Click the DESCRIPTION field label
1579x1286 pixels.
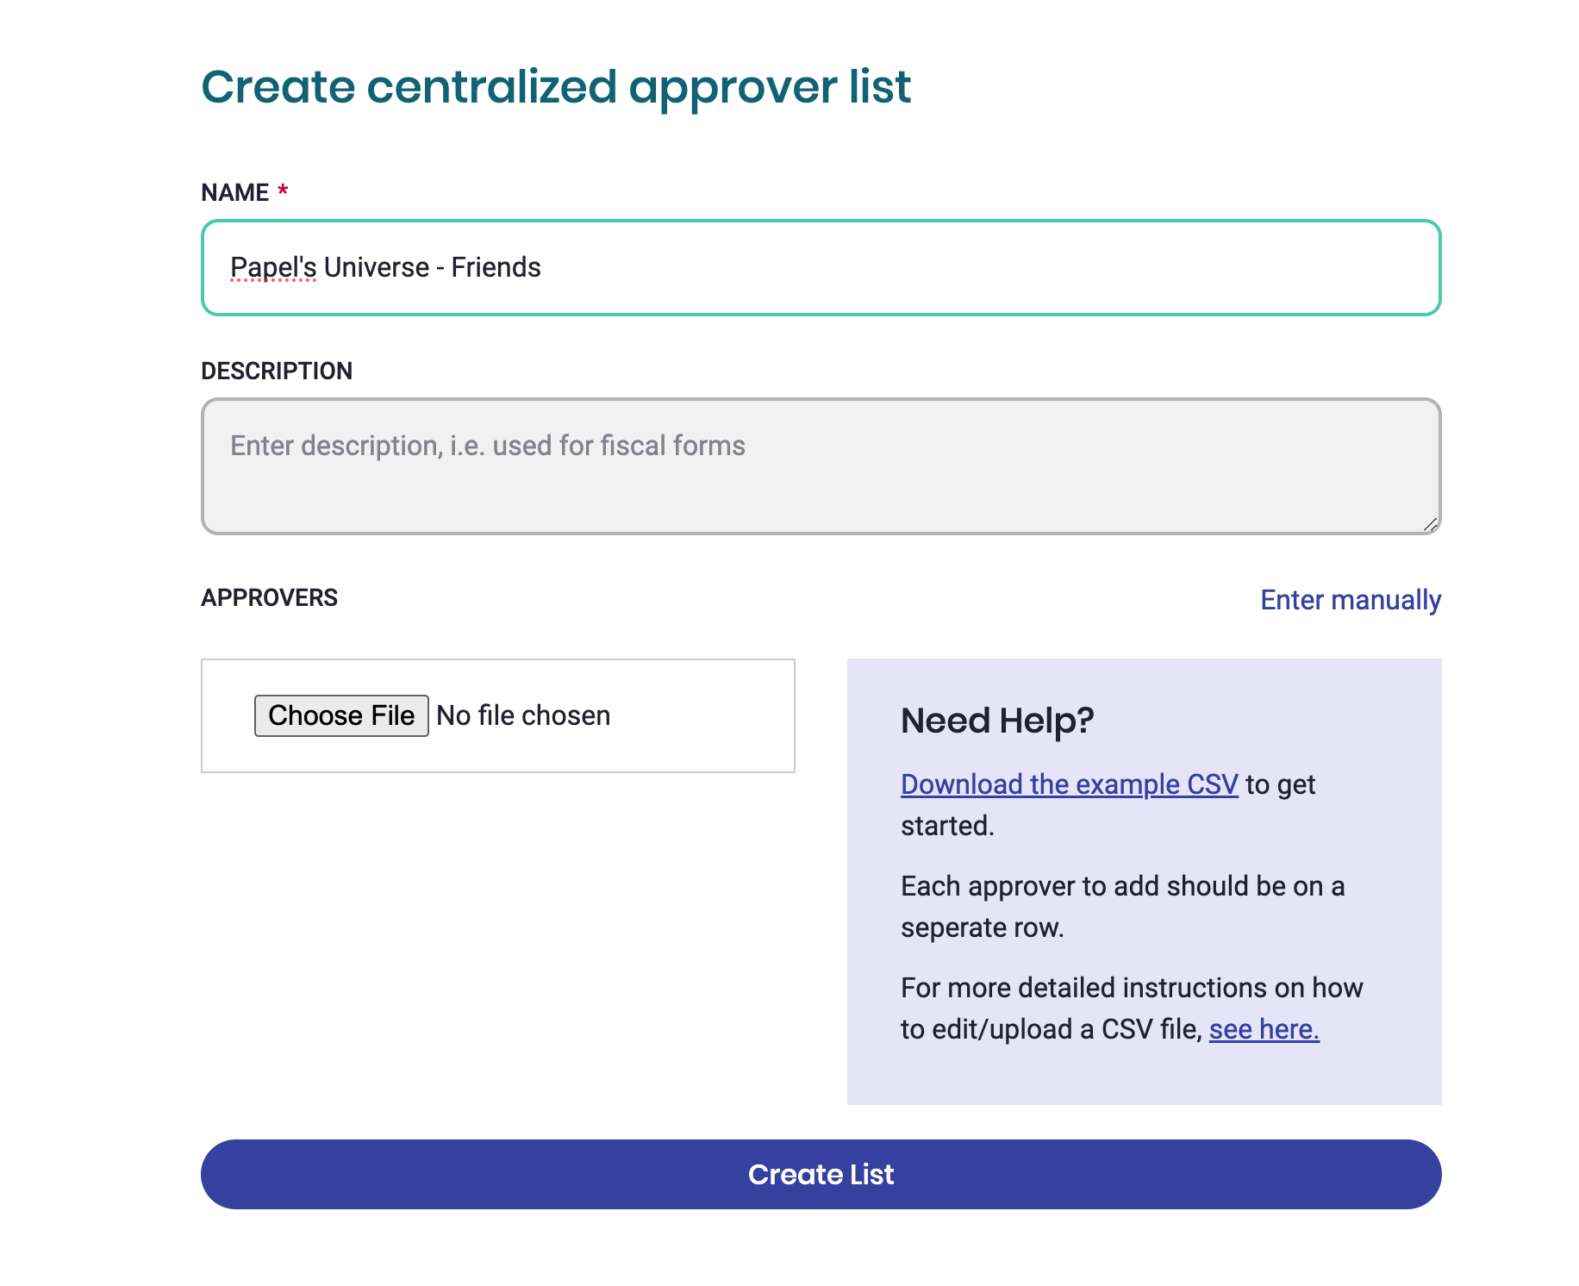click(277, 371)
